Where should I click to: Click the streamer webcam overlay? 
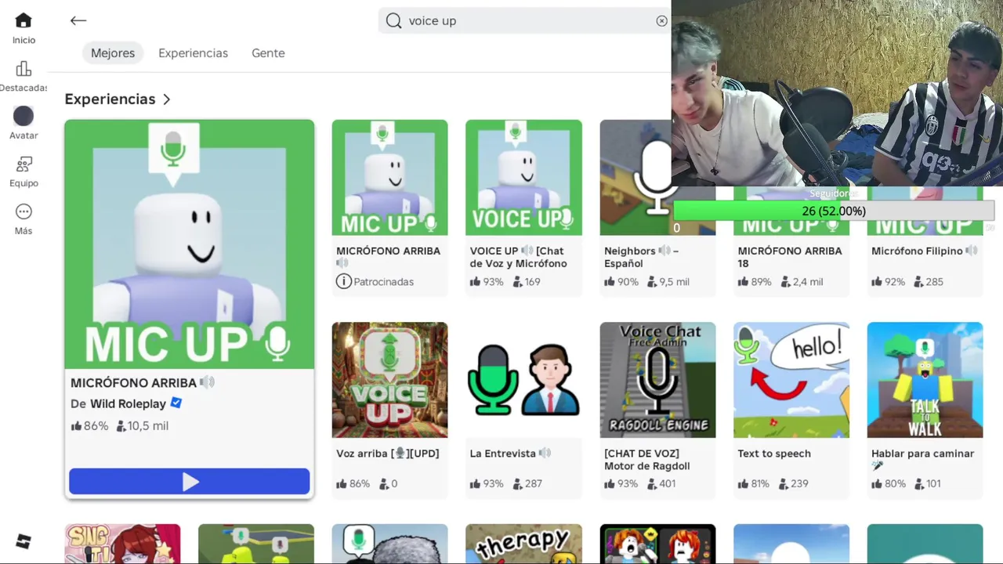click(x=837, y=93)
